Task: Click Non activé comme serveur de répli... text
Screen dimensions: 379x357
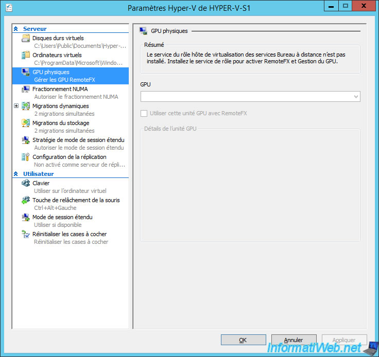Action: pos(79,165)
